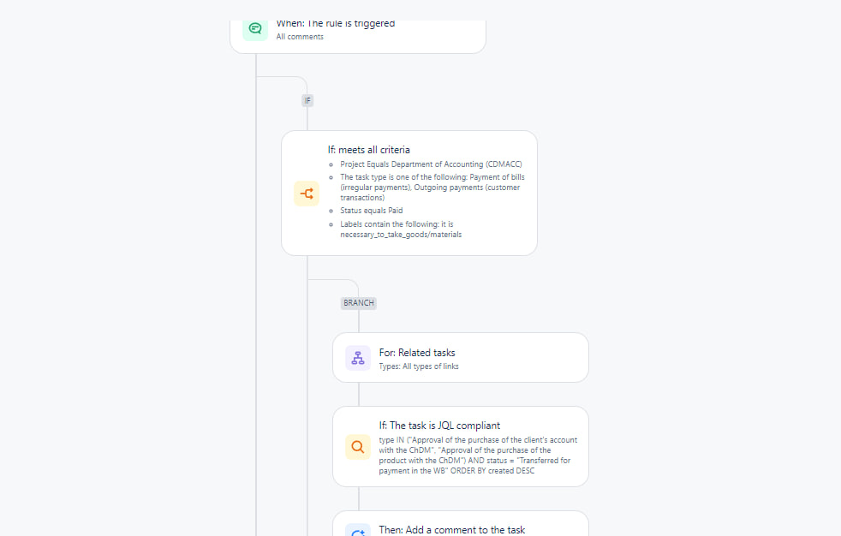Select the 'For: Related tasks' branch card
Image resolution: width=841 pixels, height=536 pixels.
(460, 357)
